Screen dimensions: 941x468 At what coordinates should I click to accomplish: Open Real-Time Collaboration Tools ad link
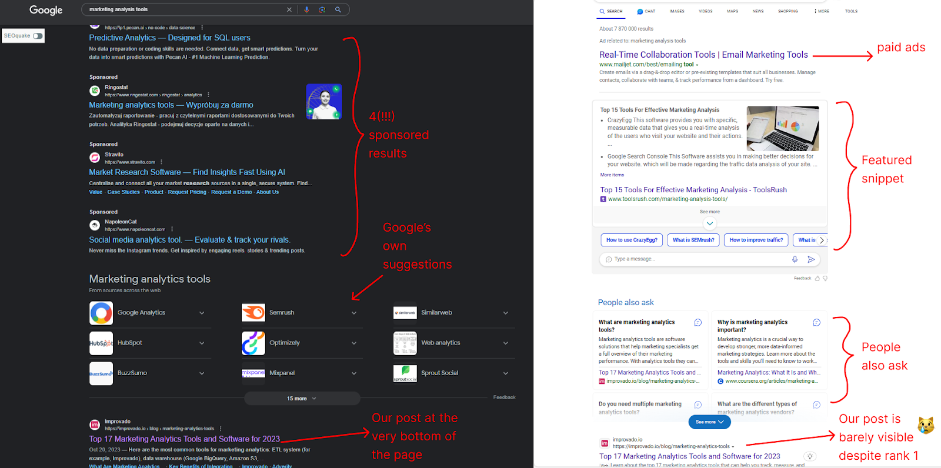(x=703, y=55)
